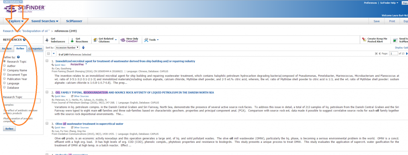Open the Get Related Citations tool
The width and height of the screenshot is (408, 155).
[96, 40]
